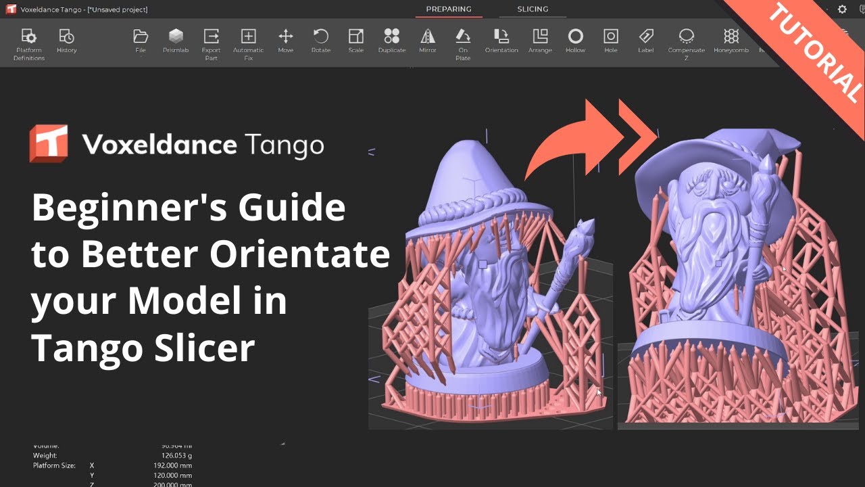Switch to the PREPARING tab
Image resolution: width=865 pixels, height=487 pixels.
449,9
